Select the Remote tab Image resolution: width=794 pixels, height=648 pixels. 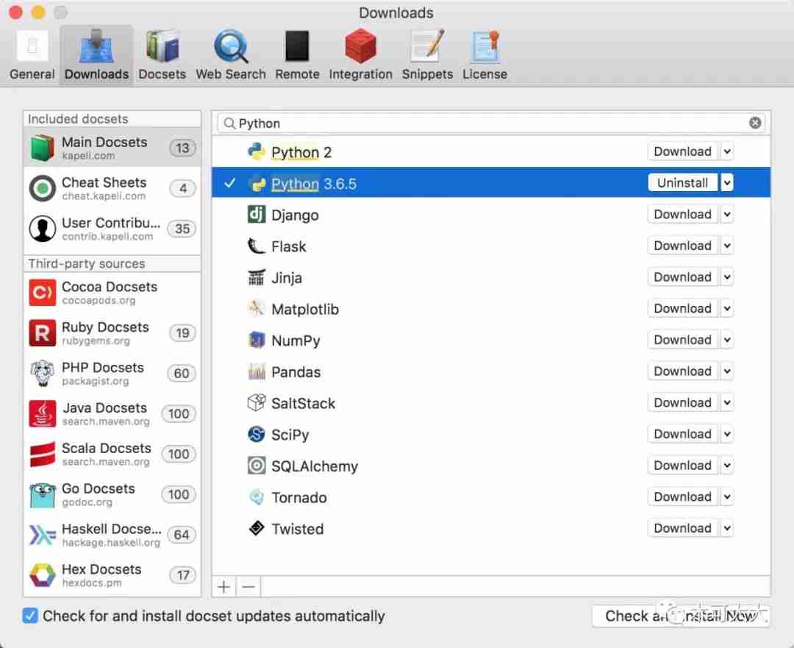297,56
